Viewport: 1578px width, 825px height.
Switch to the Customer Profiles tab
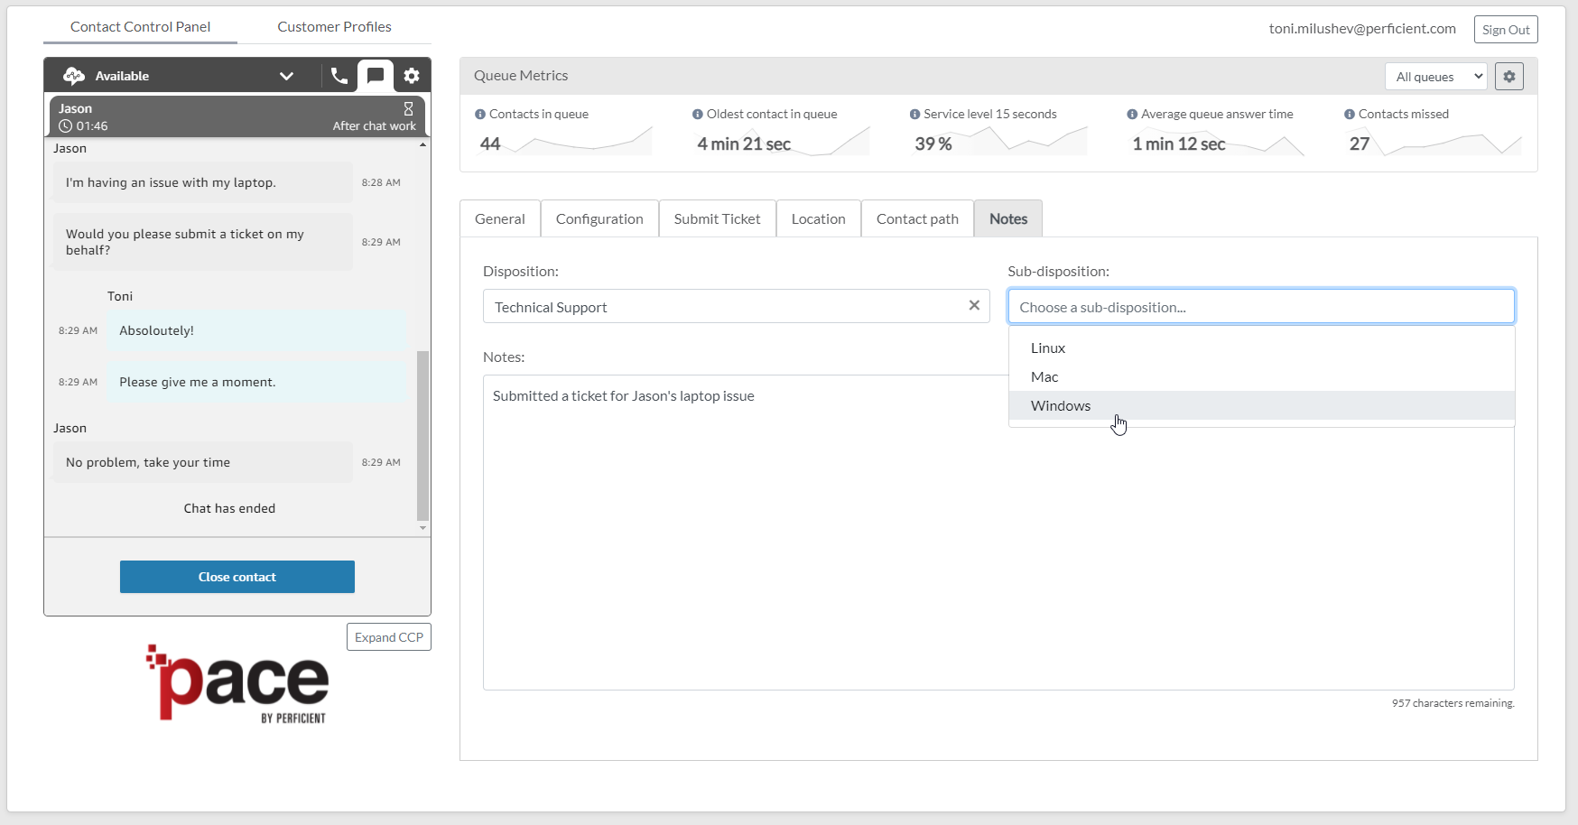click(334, 27)
